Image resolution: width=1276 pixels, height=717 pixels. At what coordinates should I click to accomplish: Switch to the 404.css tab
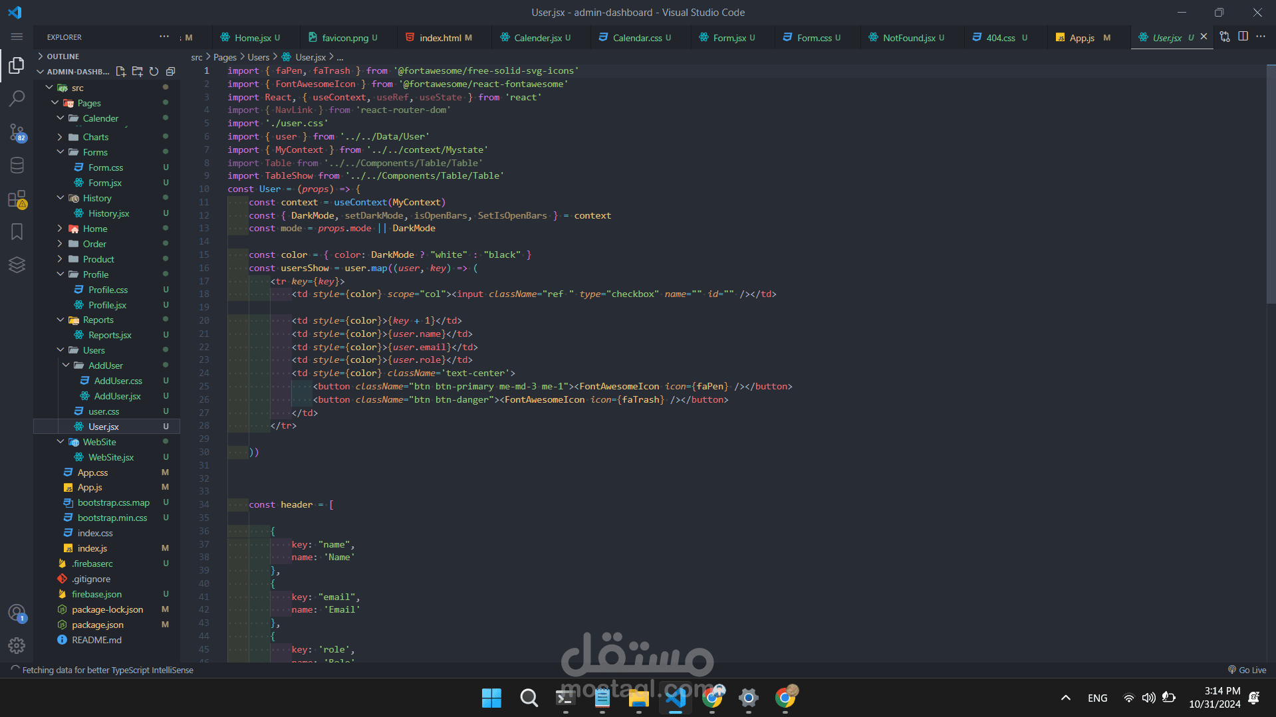coord(1000,38)
